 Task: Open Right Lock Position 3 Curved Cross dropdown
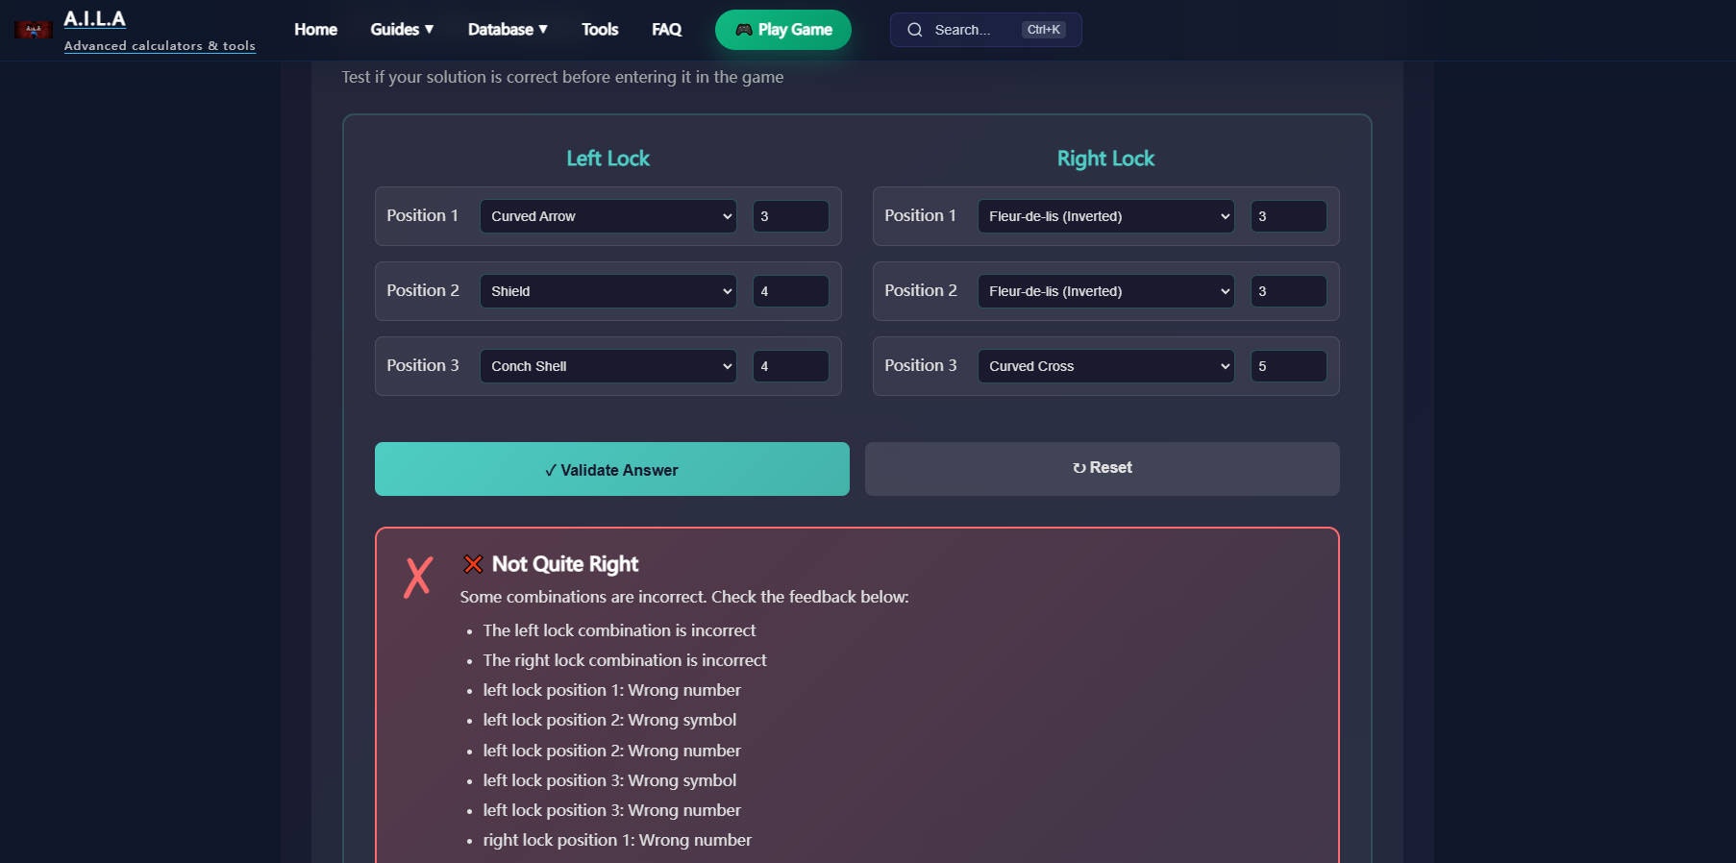1106,366
